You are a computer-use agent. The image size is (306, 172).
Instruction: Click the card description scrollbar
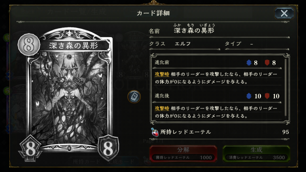[x=286, y=87]
